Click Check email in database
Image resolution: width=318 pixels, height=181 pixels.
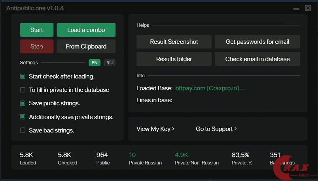(x=257, y=59)
